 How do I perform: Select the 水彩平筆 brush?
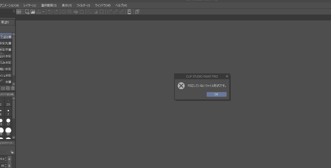[x=6, y=50]
